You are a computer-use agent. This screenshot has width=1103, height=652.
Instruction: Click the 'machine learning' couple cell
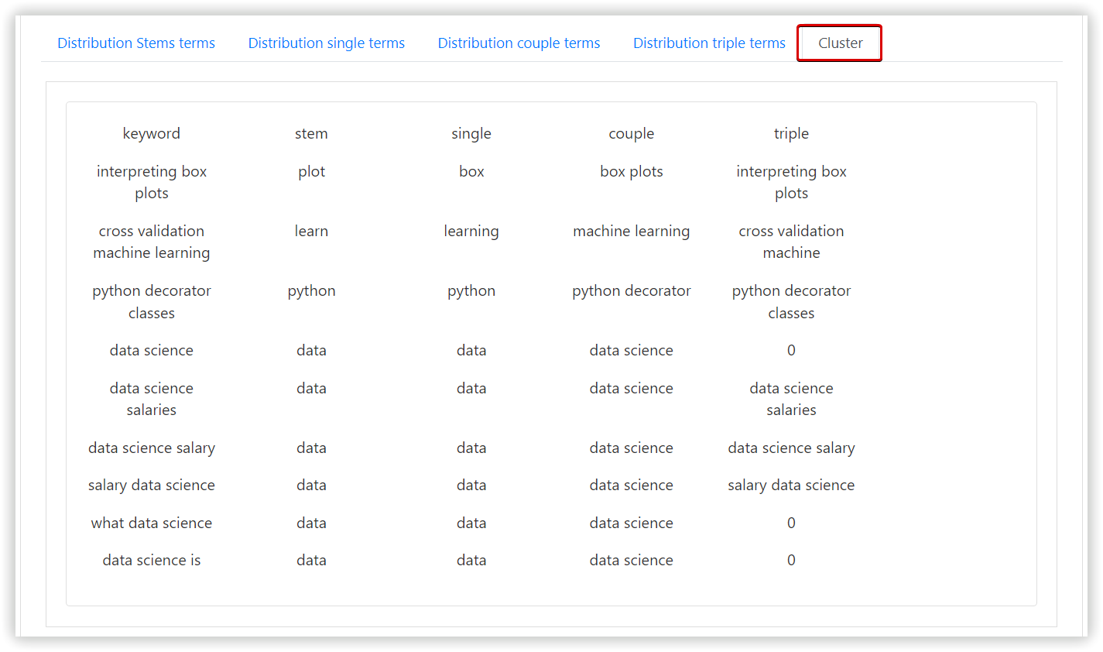coord(631,232)
